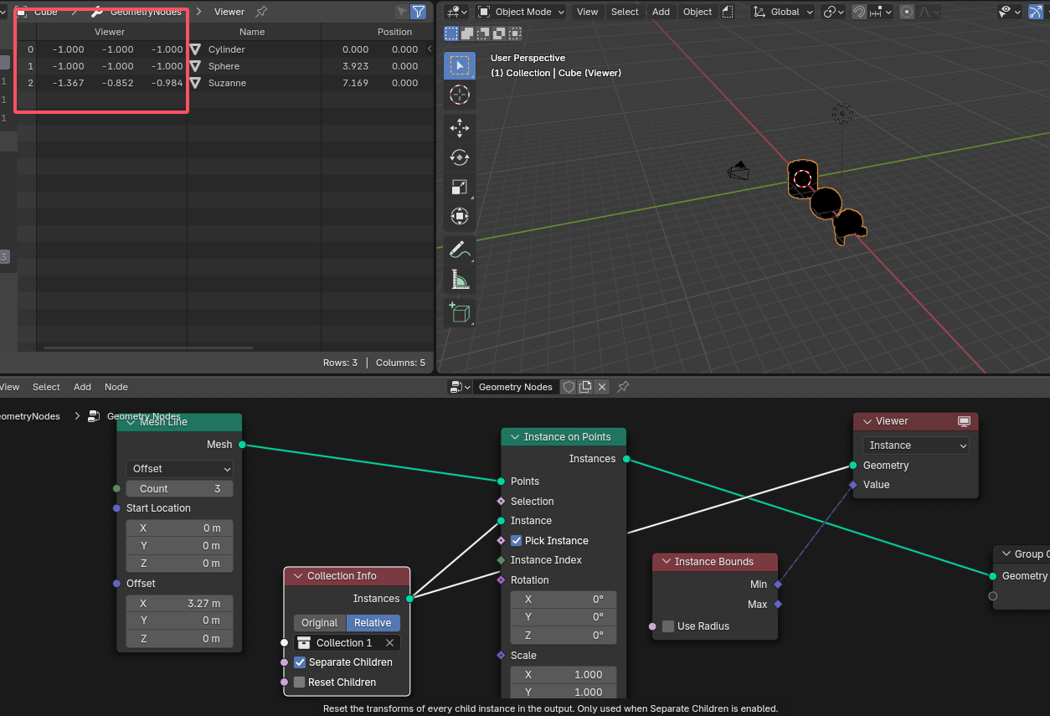
Task: Pin the node editor node tree
Action: pyautogui.click(x=623, y=387)
